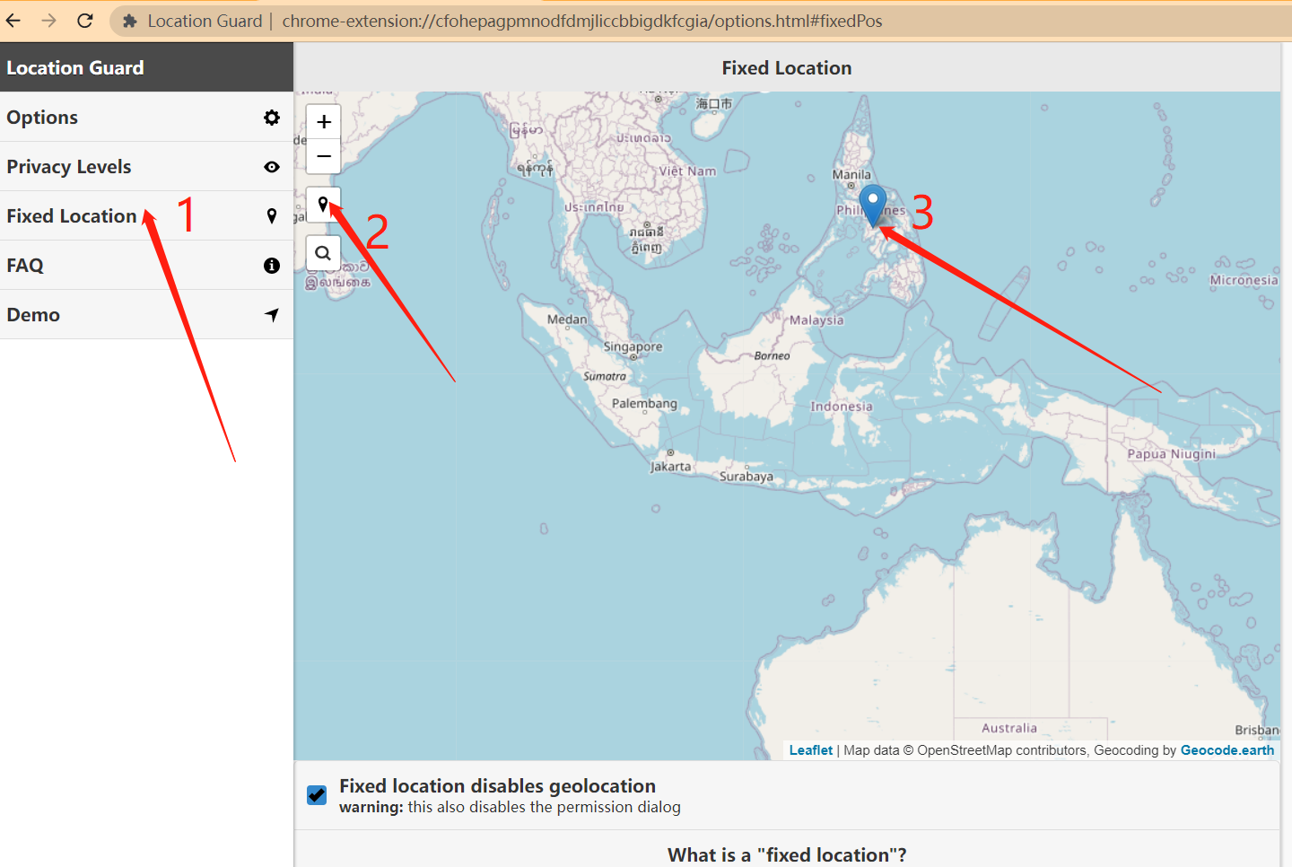Click the Location Guard sidebar header
The image size is (1292, 867).
click(x=146, y=67)
